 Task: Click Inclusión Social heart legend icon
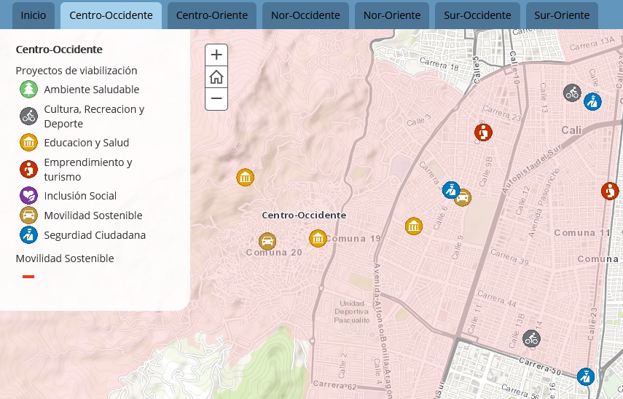point(28,196)
